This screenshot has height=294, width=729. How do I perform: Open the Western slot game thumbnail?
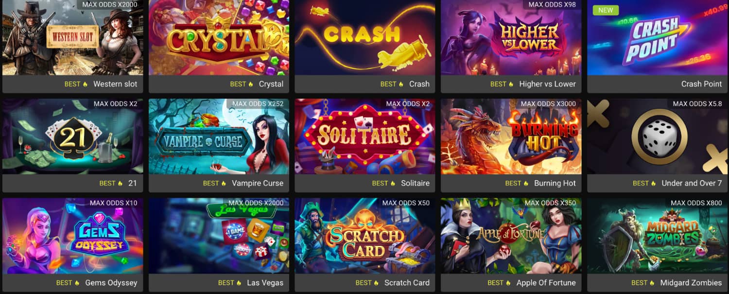72,37
